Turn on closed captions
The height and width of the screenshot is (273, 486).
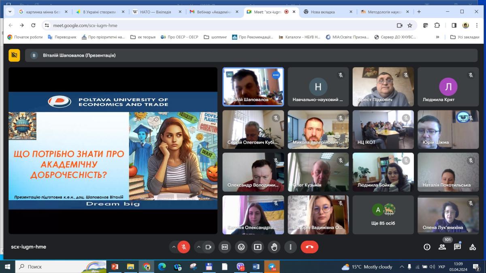pos(224,247)
